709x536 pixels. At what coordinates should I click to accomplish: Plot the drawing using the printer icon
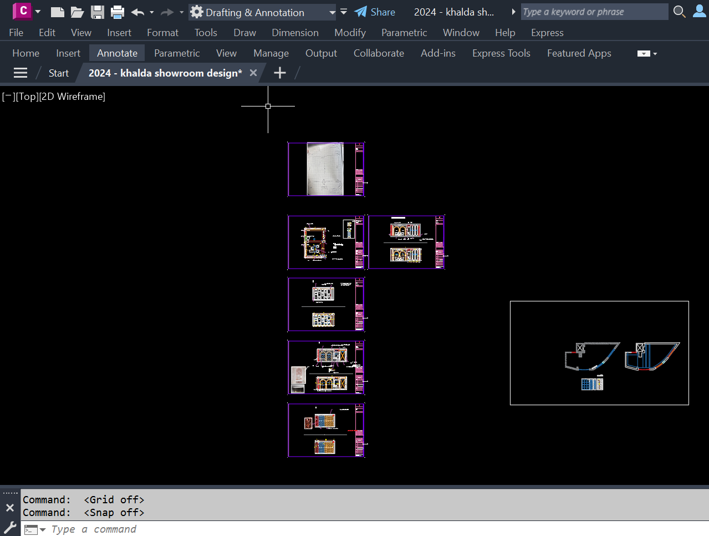[117, 12]
